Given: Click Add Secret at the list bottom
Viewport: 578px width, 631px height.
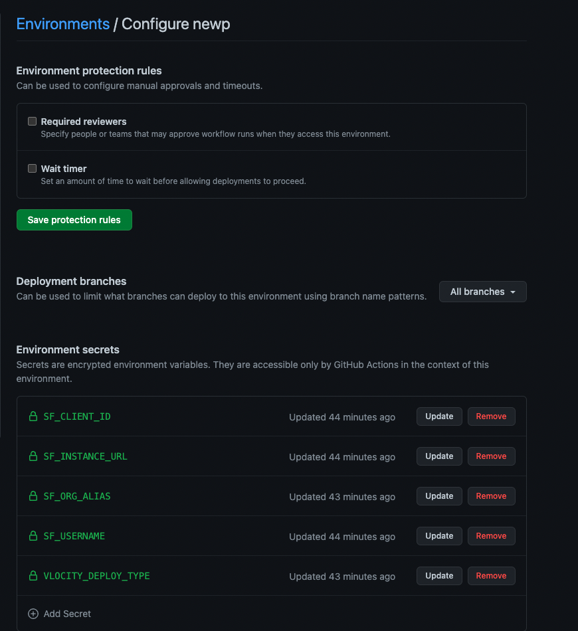Looking at the screenshot, I should click(x=67, y=614).
